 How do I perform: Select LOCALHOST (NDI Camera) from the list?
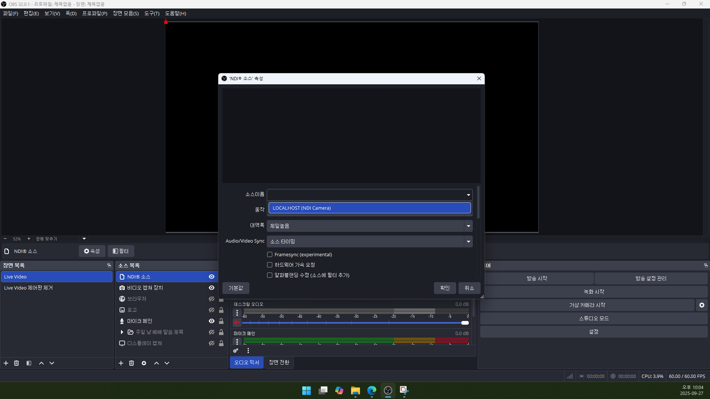(x=369, y=208)
